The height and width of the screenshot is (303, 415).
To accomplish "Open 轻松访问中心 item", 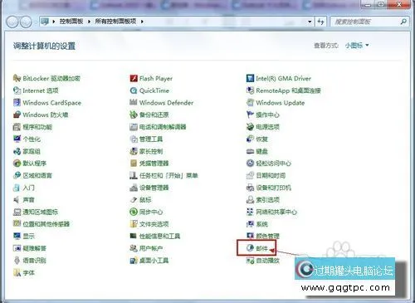I will tap(269, 164).
